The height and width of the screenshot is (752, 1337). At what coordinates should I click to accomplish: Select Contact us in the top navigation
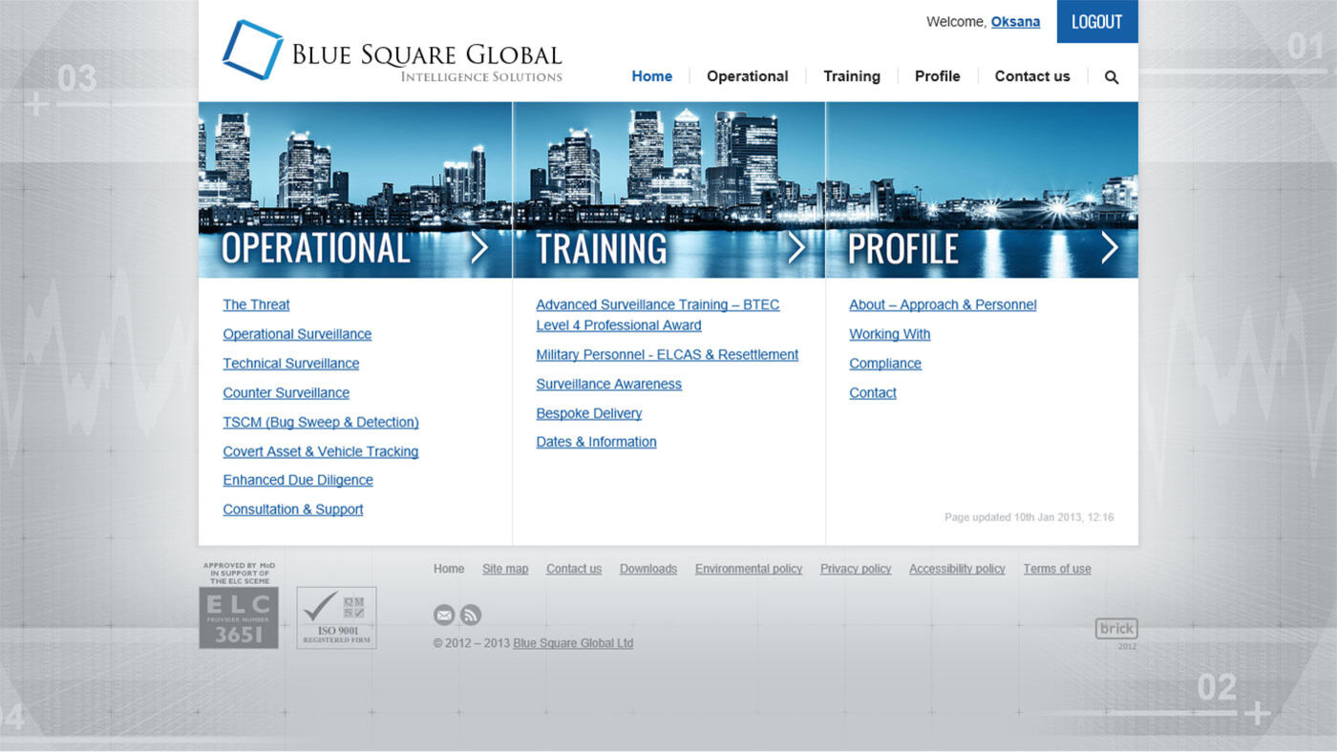tap(1032, 76)
